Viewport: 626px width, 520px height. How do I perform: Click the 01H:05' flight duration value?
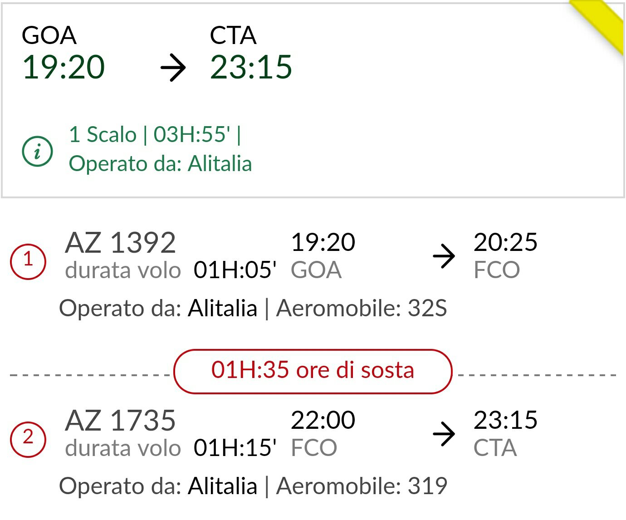(x=235, y=270)
